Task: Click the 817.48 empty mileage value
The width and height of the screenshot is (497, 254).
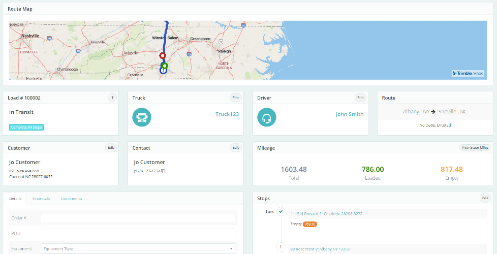Action: click(452, 170)
